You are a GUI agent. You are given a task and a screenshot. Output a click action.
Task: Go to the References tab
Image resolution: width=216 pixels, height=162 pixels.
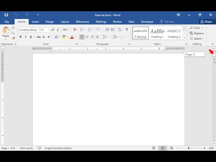click(82, 22)
